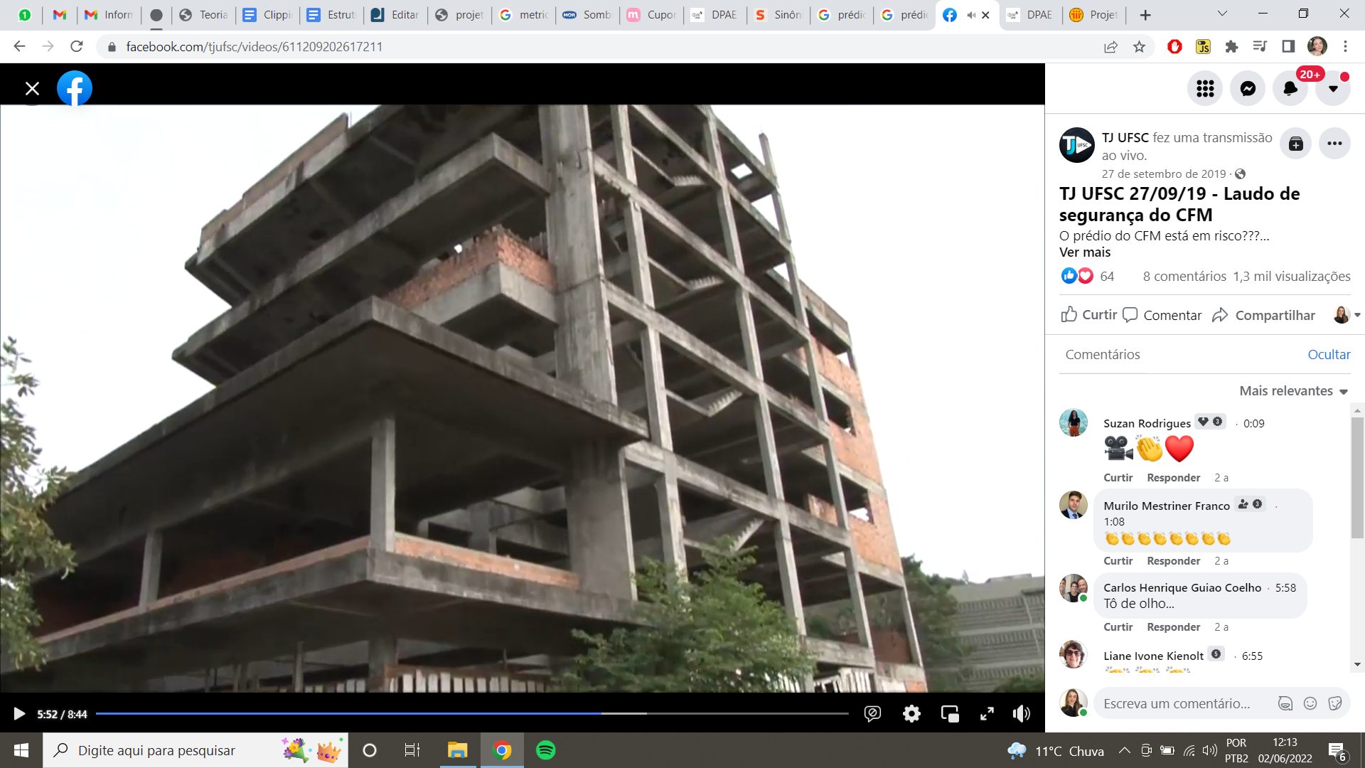
Task: Open video settings gear
Action: [911, 714]
